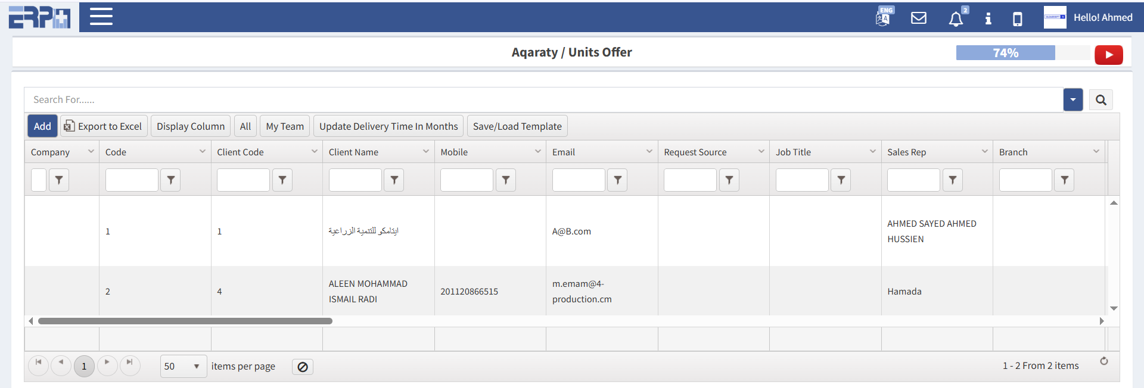Click the mobile phone icon
The height and width of the screenshot is (388, 1144).
(1018, 19)
